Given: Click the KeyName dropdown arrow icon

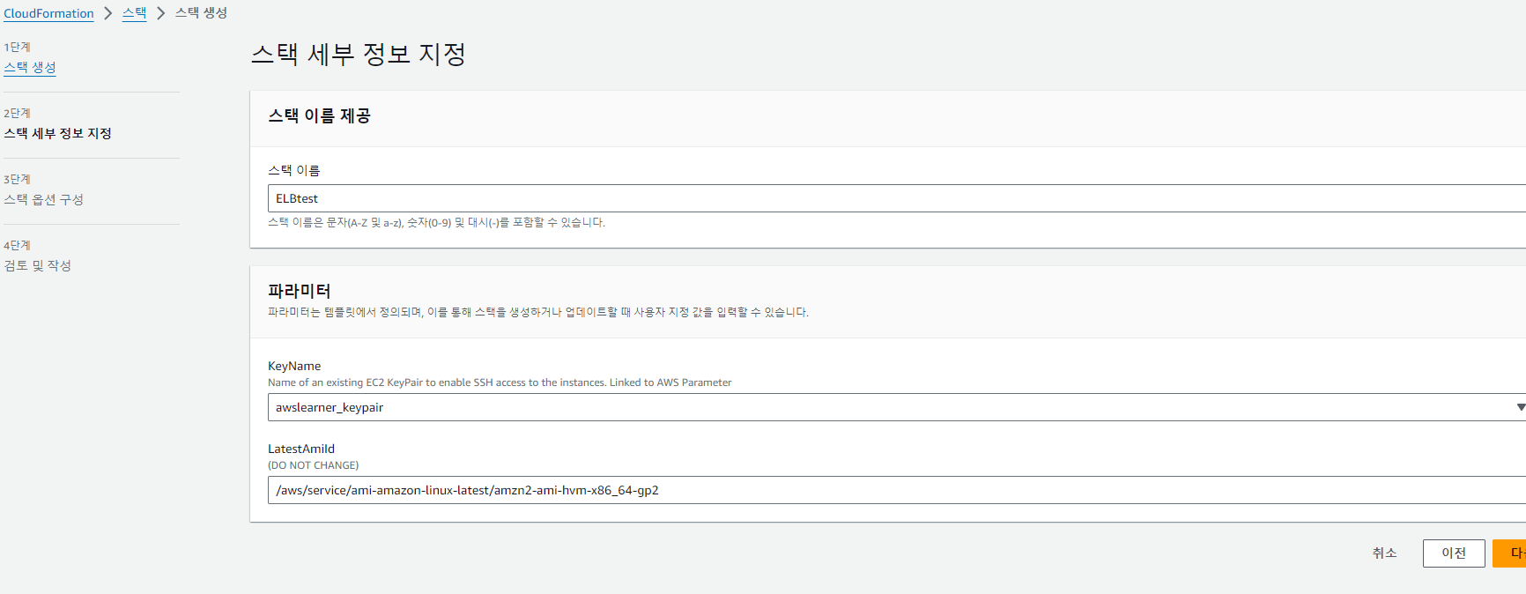Looking at the screenshot, I should point(1520,407).
